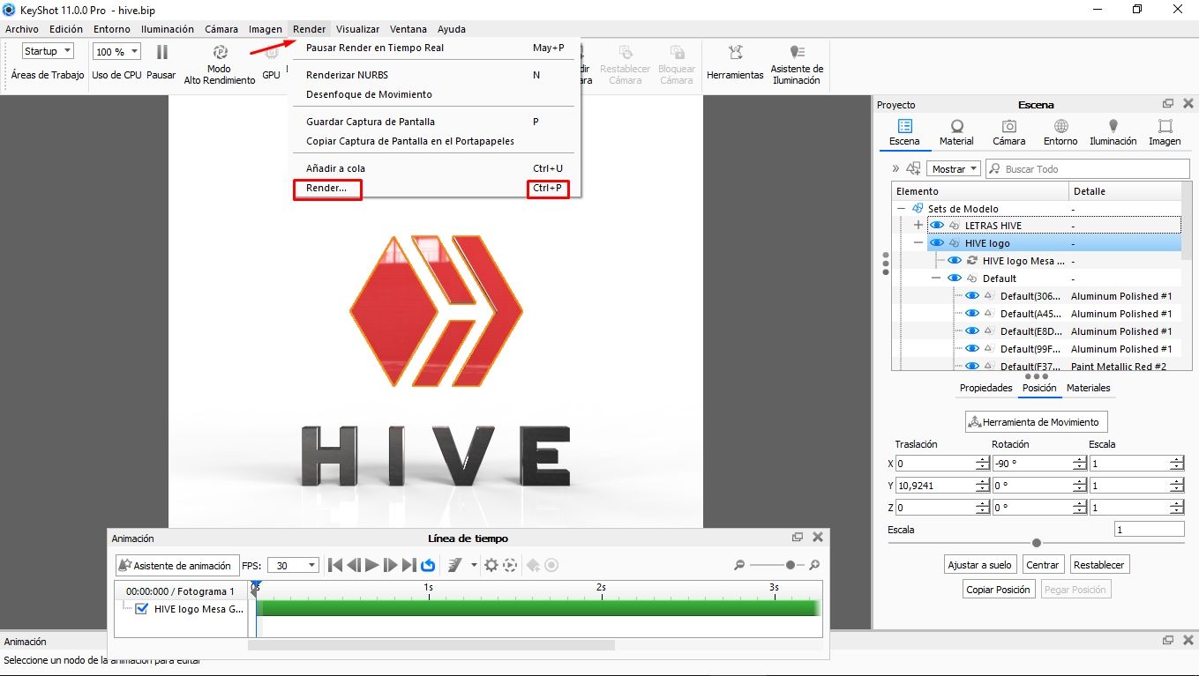Jump to first frame in timeline
This screenshot has width=1199, height=676.
click(335, 565)
